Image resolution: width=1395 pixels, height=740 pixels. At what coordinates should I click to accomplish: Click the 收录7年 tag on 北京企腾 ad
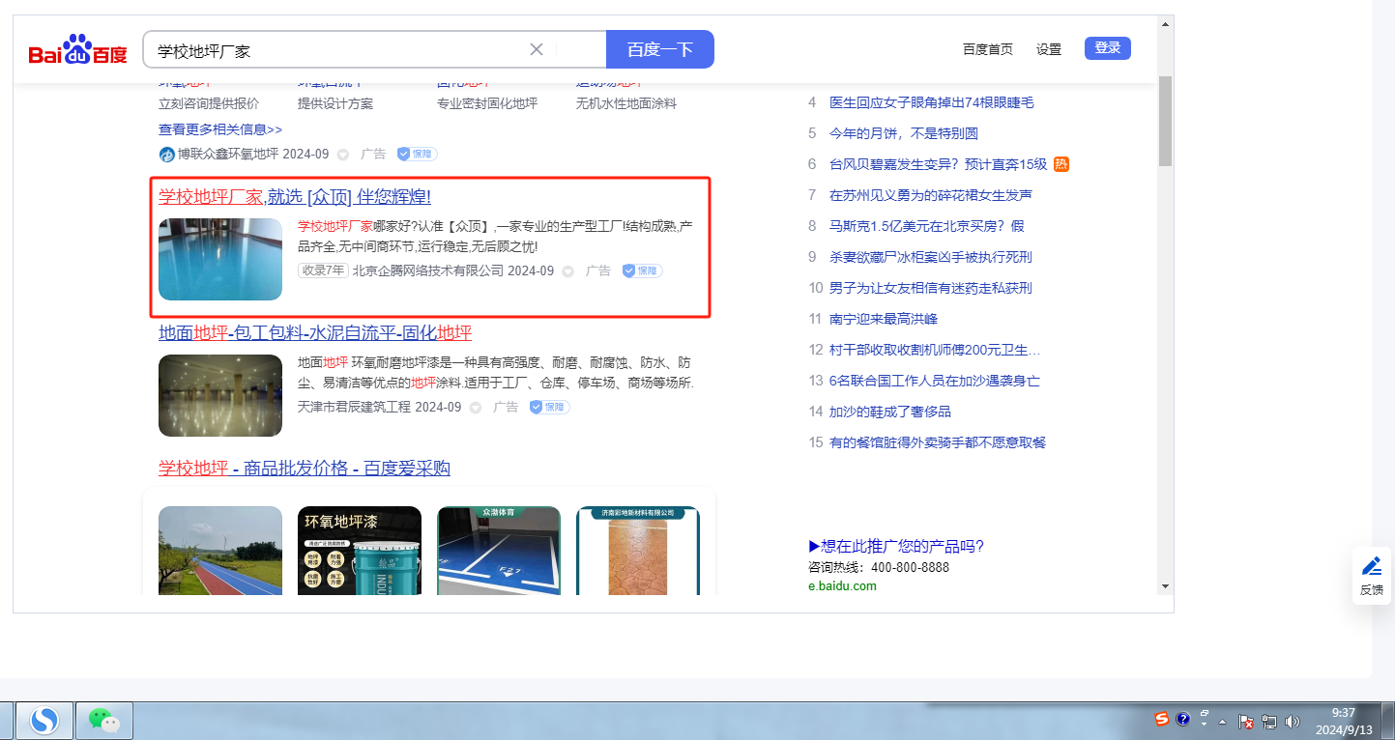[x=323, y=270]
